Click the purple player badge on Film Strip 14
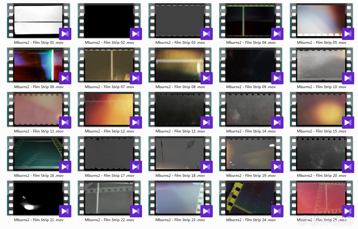 (277, 123)
